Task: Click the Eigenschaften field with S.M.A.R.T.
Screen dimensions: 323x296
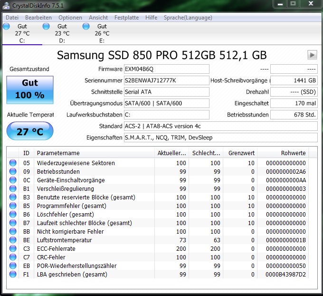Action: pos(220,138)
